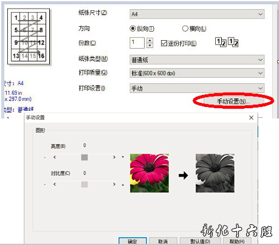
Task: Close the 手动设置 dialog
Action: click(251, 118)
